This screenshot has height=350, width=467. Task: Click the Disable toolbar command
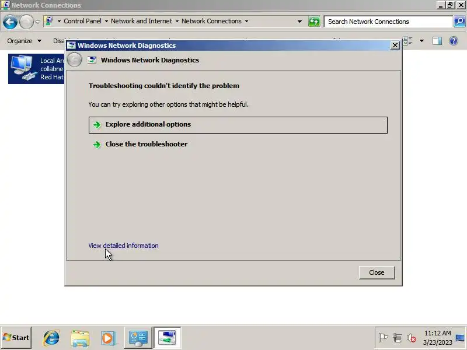[x=59, y=41]
